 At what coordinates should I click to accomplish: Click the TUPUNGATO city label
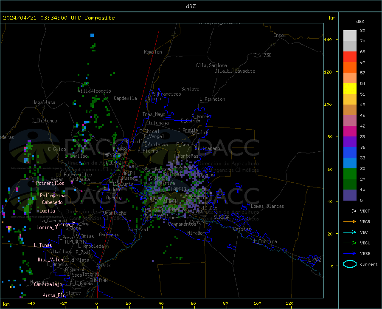pos(76,241)
